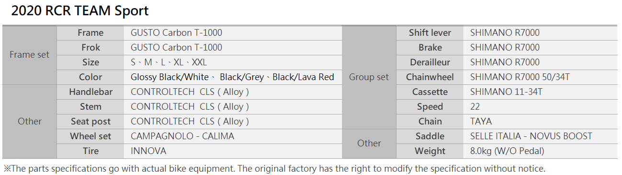Image resolution: width=622 pixels, height=175 pixels.
Task: Click the Brake row SHIMANO R7000 value
Action: pyautogui.click(x=505, y=48)
